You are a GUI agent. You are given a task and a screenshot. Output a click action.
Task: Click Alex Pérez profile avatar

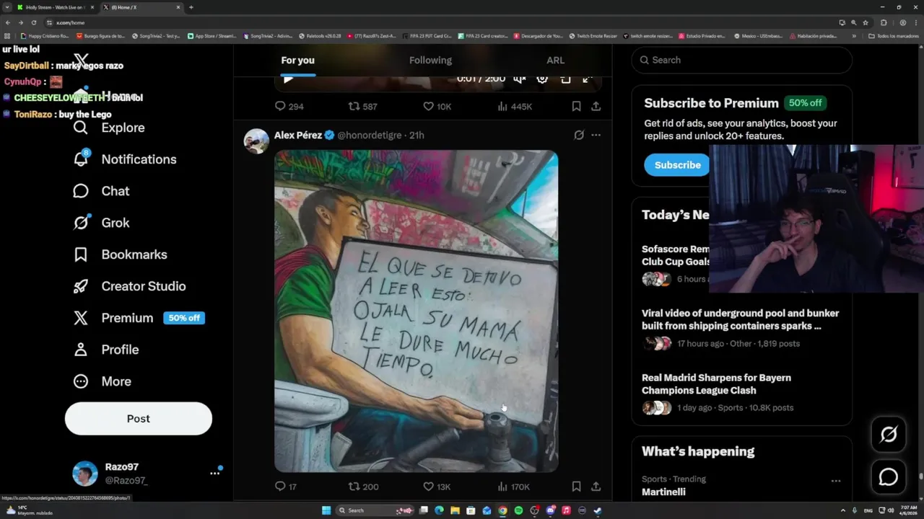[x=256, y=141]
